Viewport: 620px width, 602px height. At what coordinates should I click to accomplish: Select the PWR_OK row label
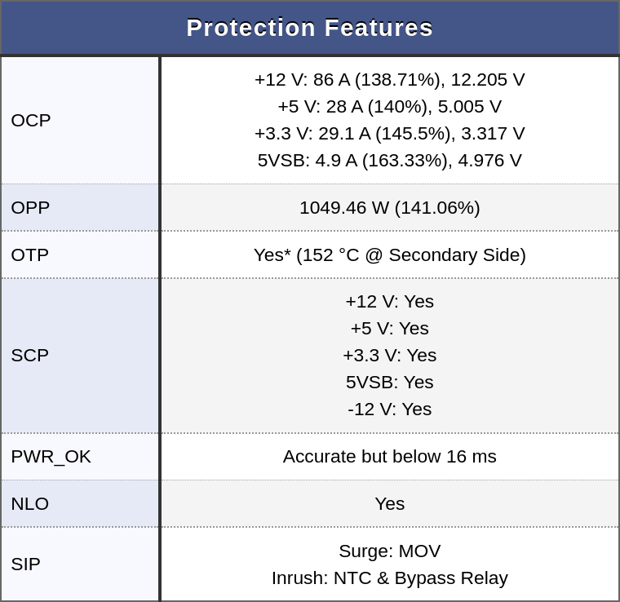click(51, 457)
